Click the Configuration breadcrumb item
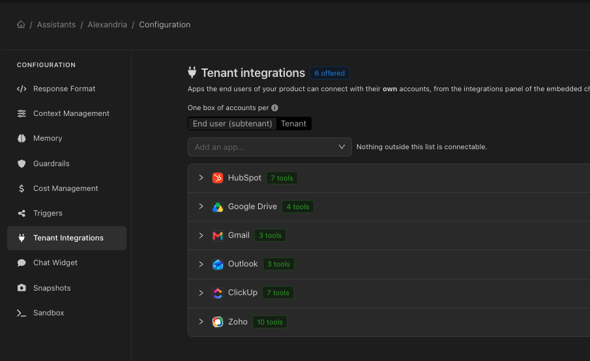This screenshot has width=590, height=361. tap(165, 25)
